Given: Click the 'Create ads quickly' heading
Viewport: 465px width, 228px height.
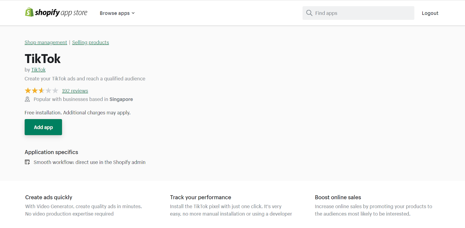Looking at the screenshot, I should pyautogui.click(x=49, y=198).
